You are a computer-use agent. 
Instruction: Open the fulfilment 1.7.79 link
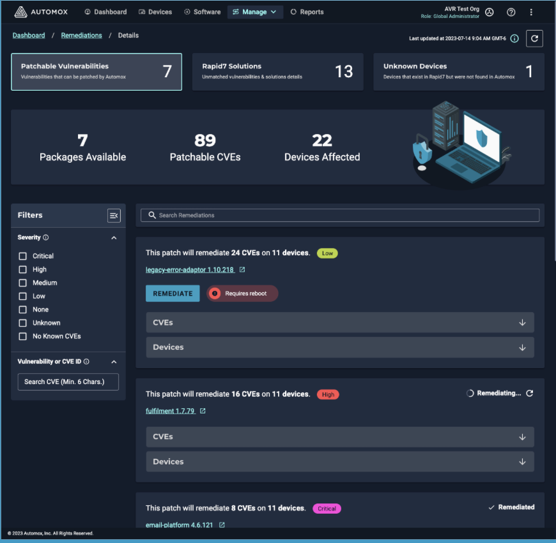(170, 411)
